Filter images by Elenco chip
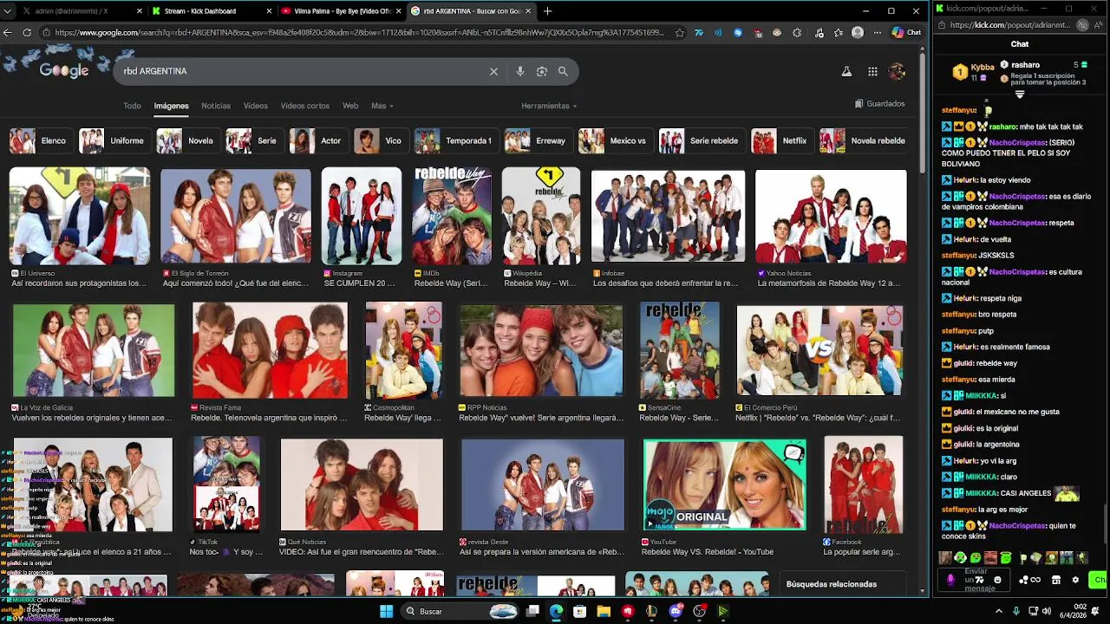Screen dimensions: 1110x624 tap(39, 140)
